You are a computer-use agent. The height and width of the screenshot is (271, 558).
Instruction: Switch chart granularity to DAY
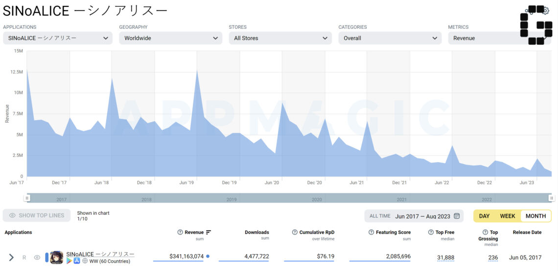484,216
